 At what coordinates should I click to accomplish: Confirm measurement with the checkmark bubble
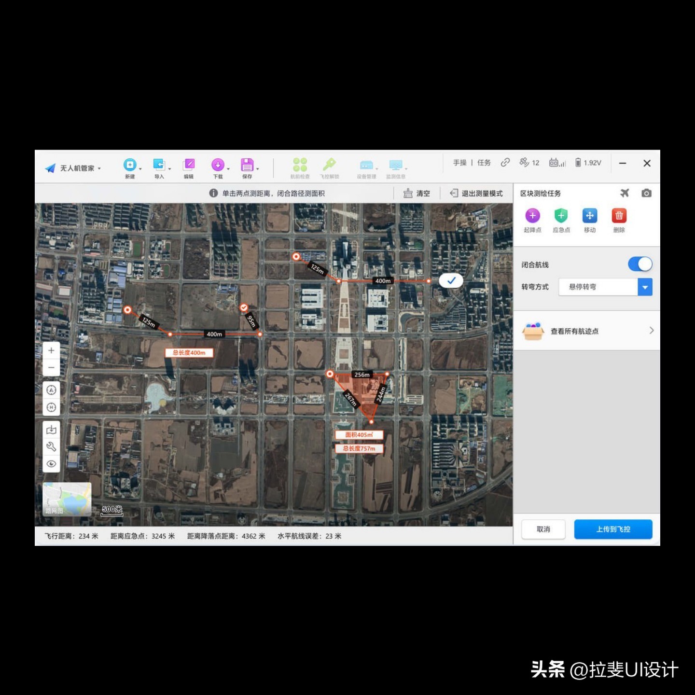[x=451, y=280]
